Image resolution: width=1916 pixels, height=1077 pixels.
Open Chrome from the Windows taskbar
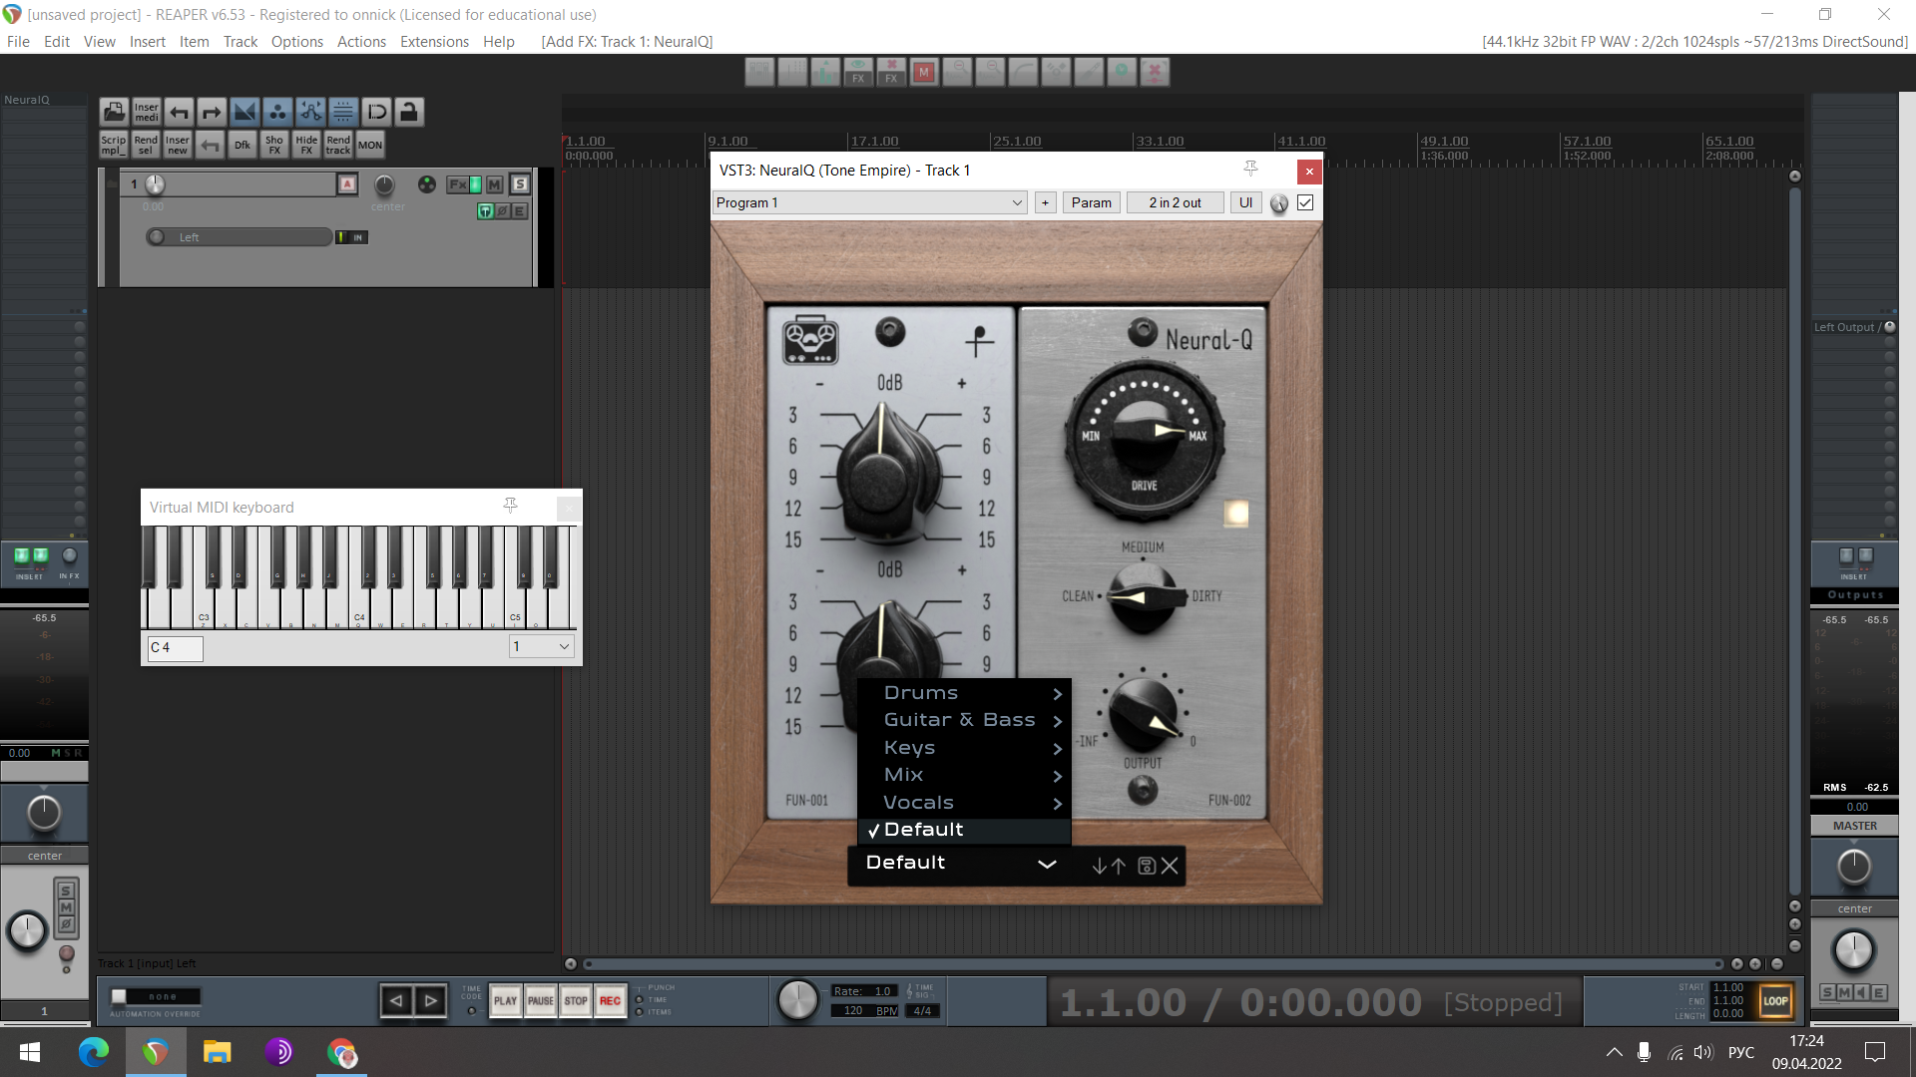click(341, 1052)
